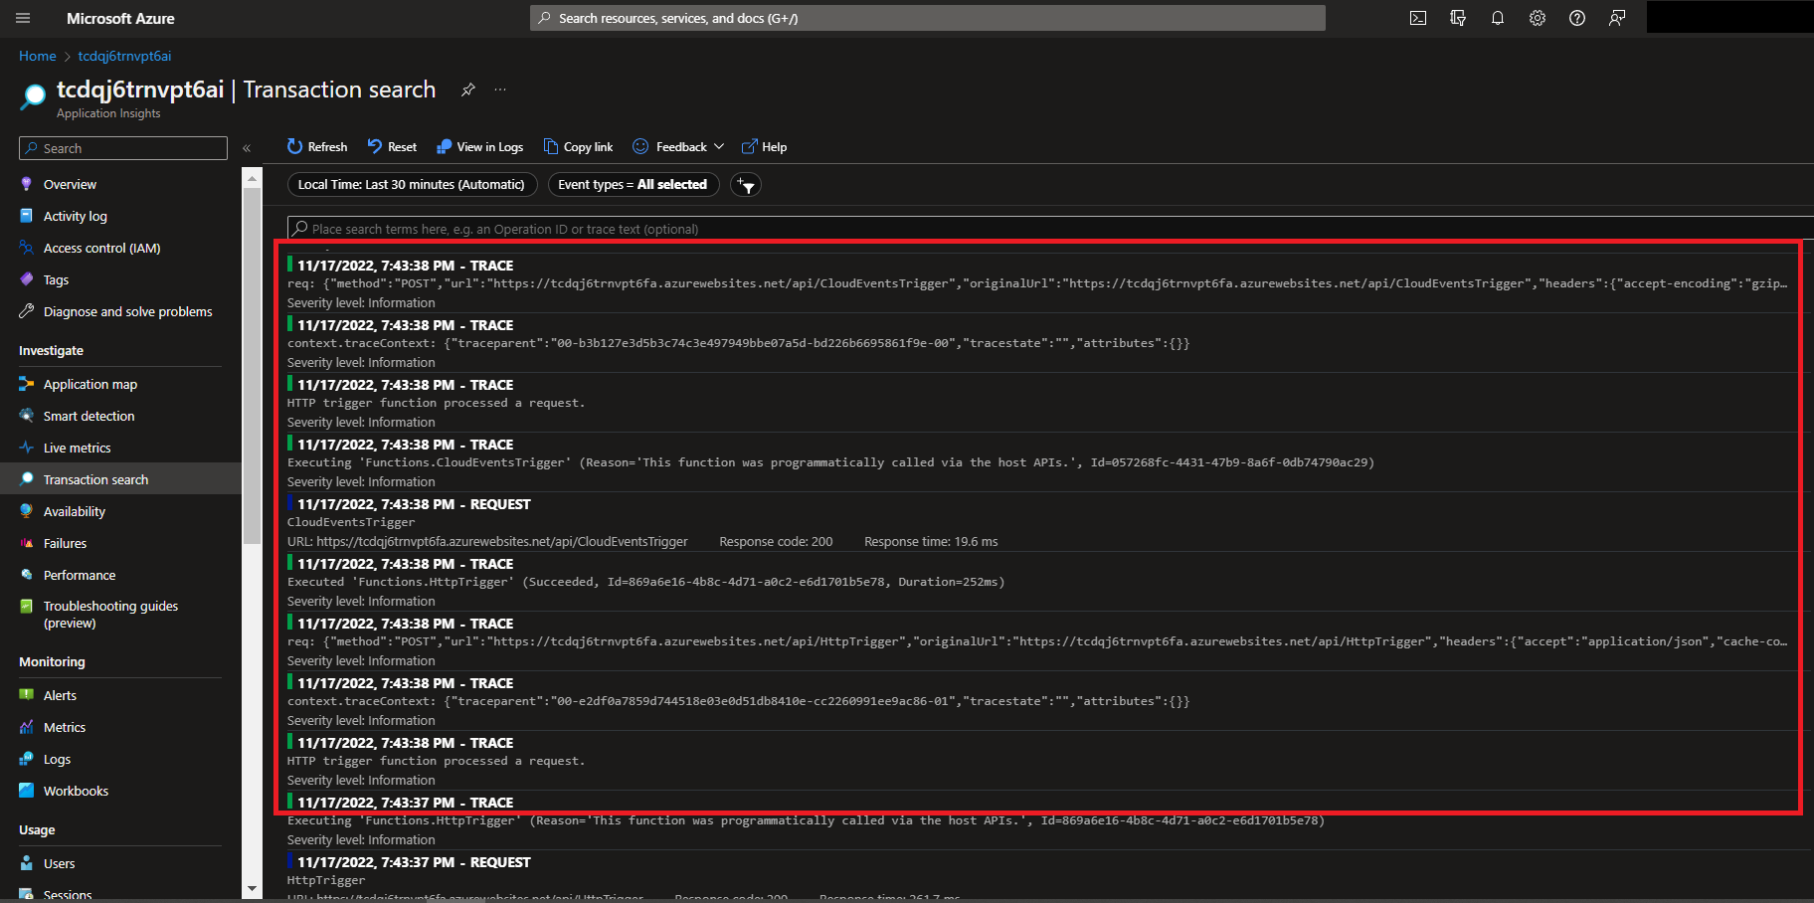Select Transaction search menu item

tap(120, 479)
